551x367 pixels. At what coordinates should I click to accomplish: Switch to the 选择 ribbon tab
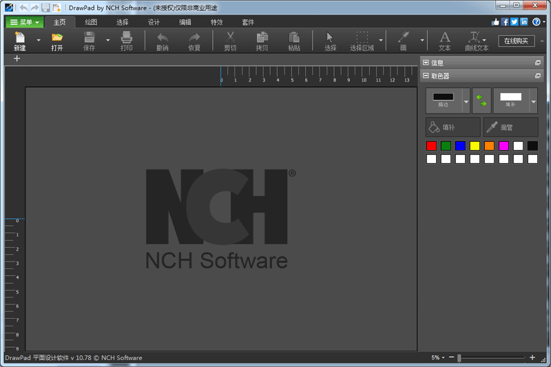tap(123, 22)
